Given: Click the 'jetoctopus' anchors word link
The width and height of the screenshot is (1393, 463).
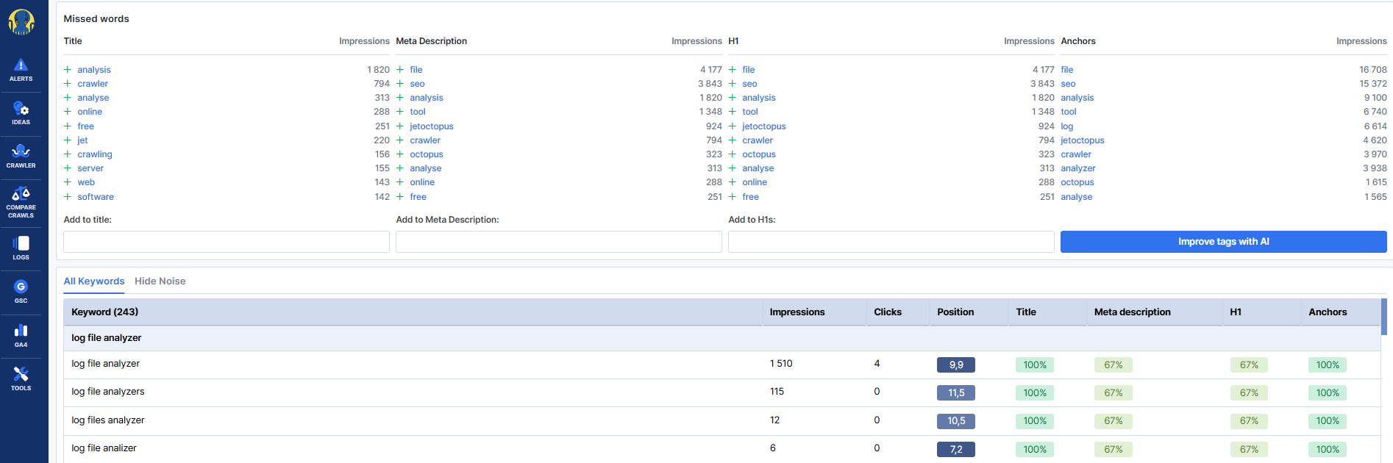Looking at the screenshot, I should 1082,140.
